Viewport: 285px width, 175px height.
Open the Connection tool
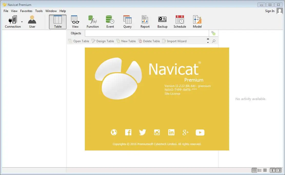click(x=13, y=22)
